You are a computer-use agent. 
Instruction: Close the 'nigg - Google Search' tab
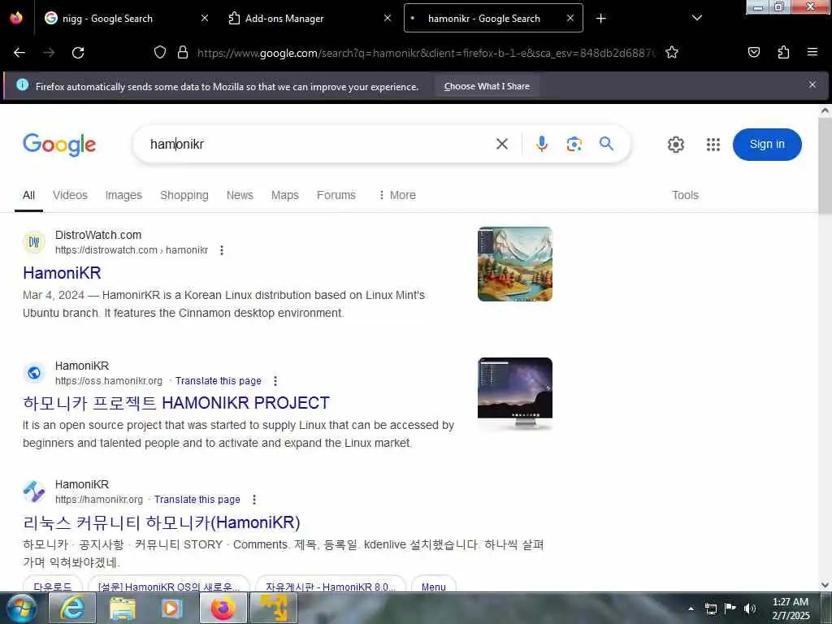tap(204, 18)
